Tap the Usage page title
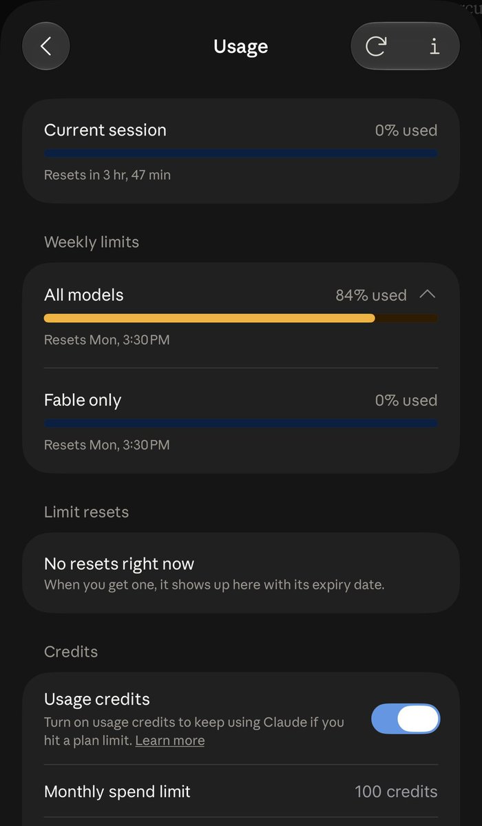This screenshot has width=482, height=826. coord(241,46)
